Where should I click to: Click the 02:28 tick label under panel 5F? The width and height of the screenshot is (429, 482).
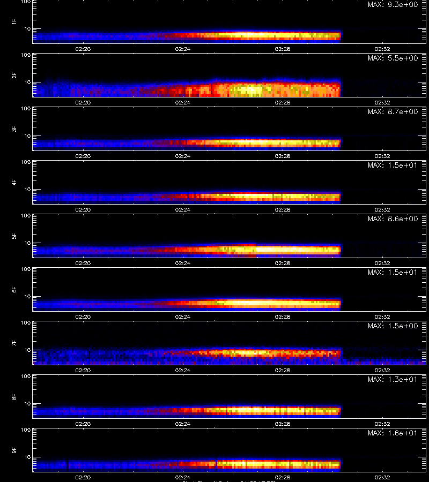283,263
